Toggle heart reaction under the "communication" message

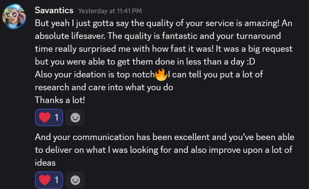(x=49, y=180)
